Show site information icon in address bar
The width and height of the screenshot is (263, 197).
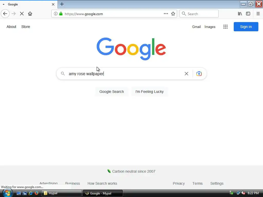(x=56, y=14)
